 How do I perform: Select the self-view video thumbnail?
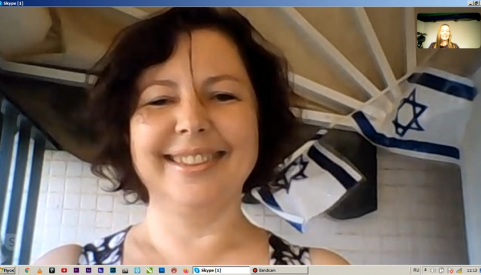pyautogui.click(x=449, y=31)
